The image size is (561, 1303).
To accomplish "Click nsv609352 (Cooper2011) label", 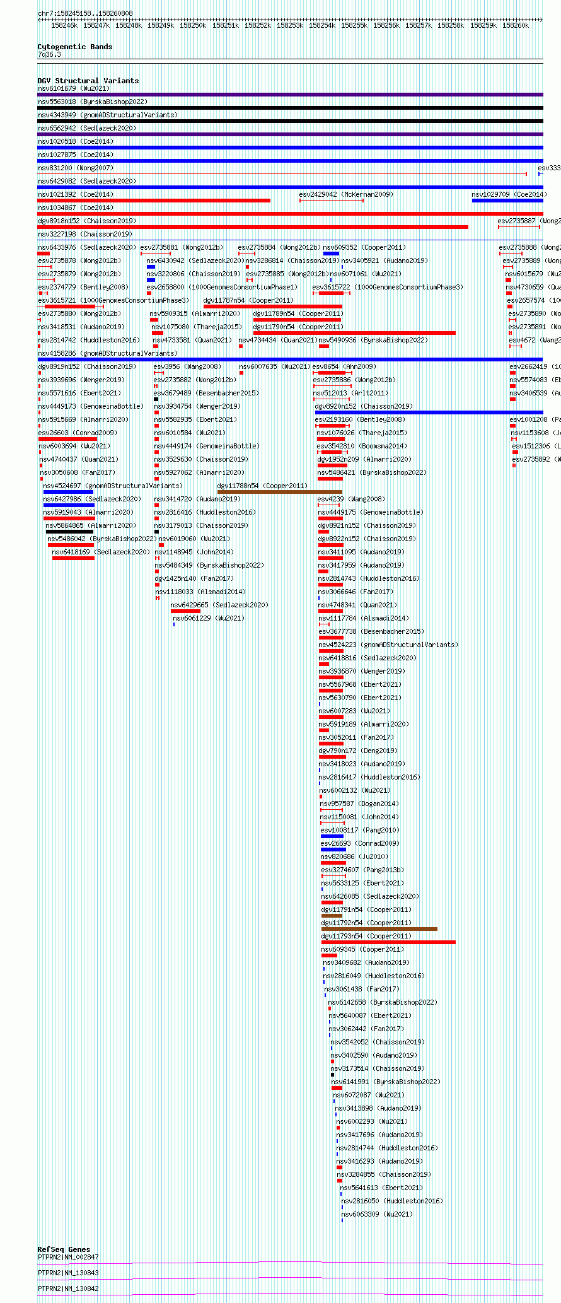I will [x=364, y=247].
